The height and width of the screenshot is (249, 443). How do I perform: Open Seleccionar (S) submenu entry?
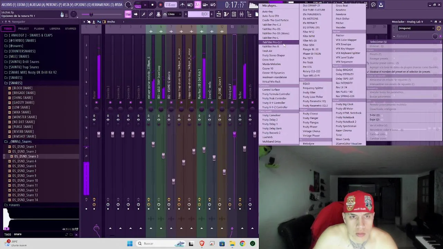tap(405, 42)
